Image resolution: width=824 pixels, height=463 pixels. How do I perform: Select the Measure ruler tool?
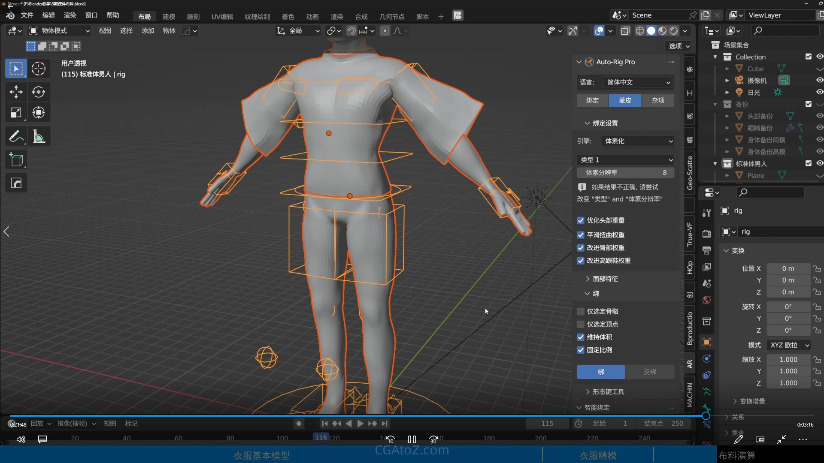point(39,137)
